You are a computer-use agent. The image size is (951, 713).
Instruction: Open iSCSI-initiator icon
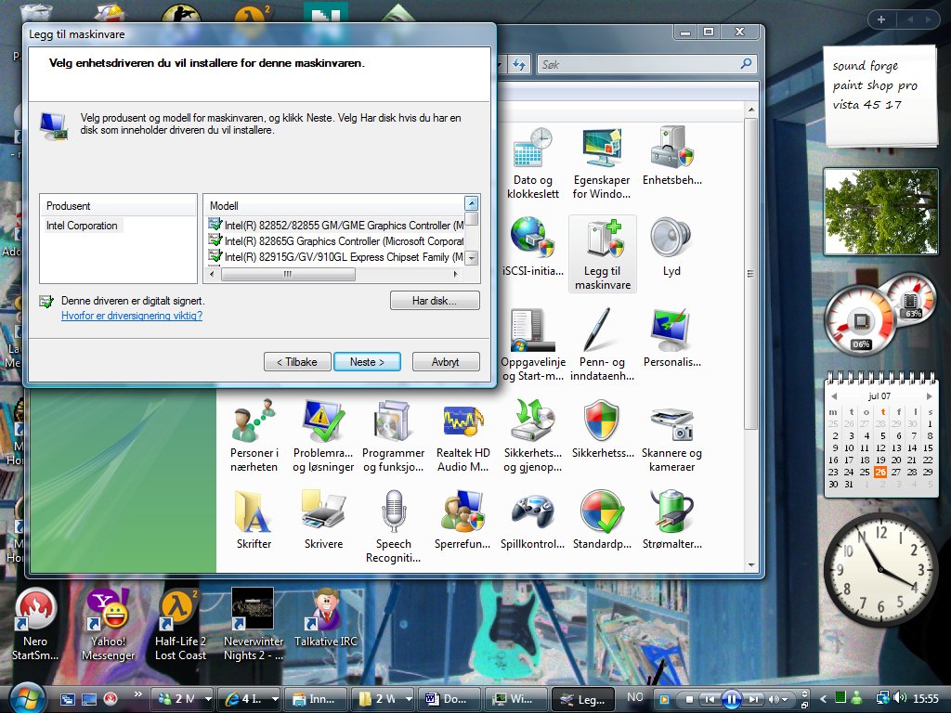click(x=532, y=246)
